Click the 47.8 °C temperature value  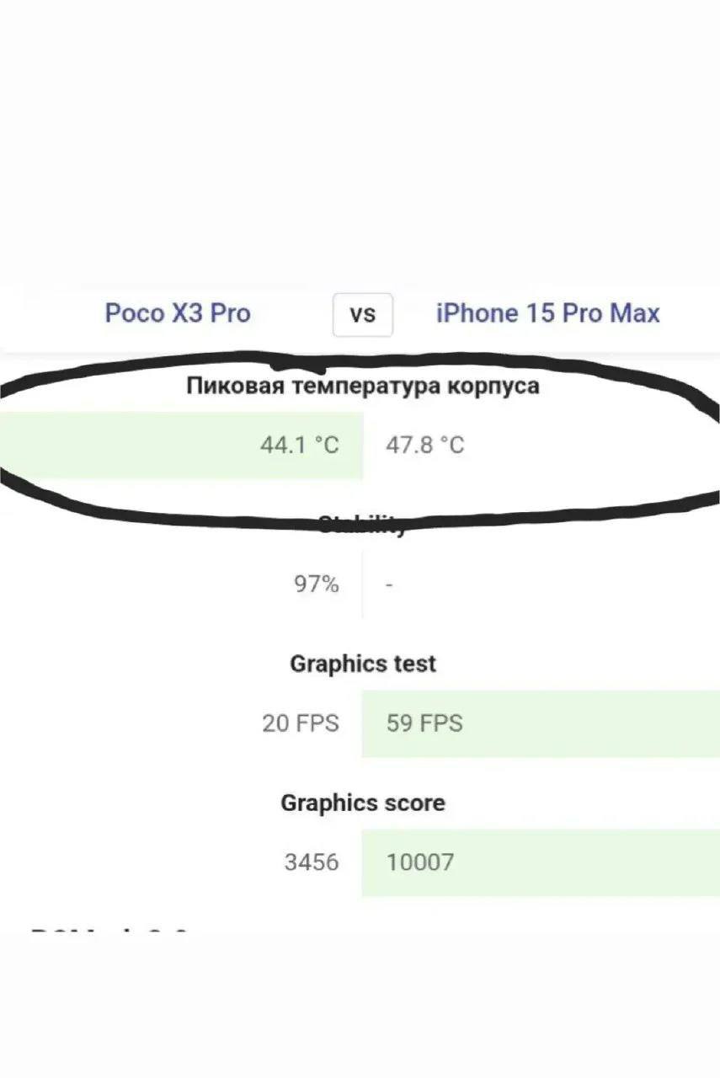coord(425,445)
